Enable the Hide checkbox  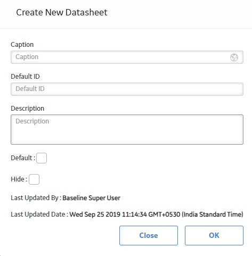coord(34,179)
